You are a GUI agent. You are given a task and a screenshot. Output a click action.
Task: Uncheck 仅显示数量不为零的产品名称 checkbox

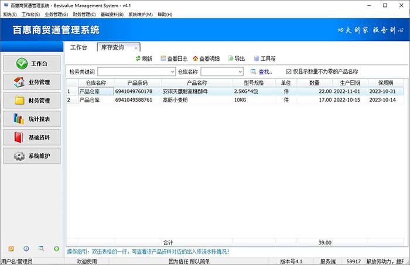pos(289,71)
